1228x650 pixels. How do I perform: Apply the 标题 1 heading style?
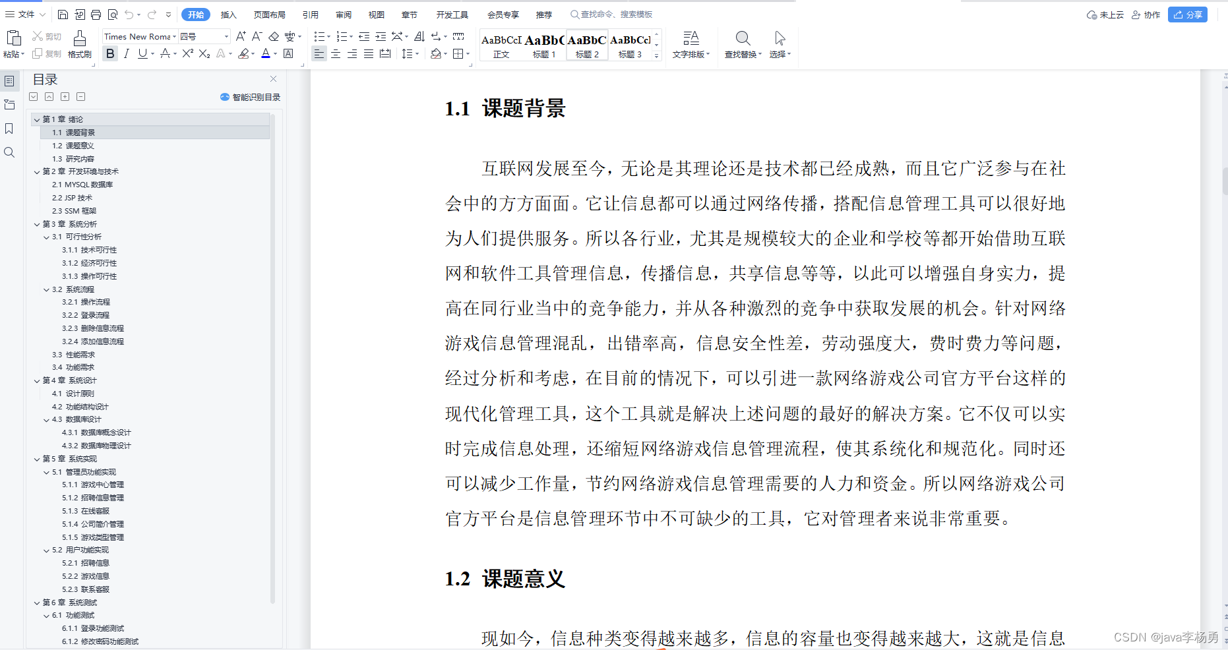[x=544, y=45]
